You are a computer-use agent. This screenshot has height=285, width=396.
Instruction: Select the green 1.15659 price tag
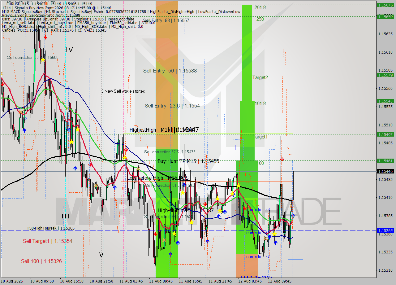(385, 17)
